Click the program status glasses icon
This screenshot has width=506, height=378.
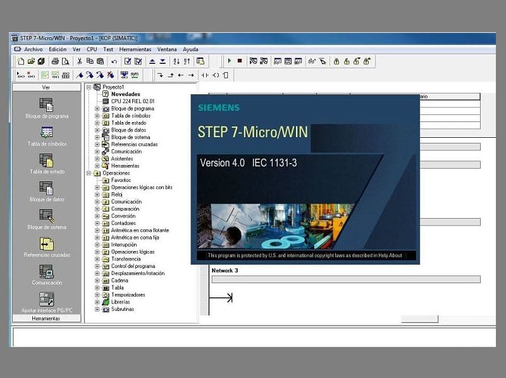311,61
